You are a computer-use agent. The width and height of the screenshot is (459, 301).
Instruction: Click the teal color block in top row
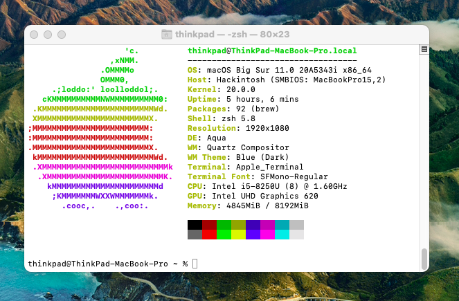pyautogui.click(x=282, y=225)
